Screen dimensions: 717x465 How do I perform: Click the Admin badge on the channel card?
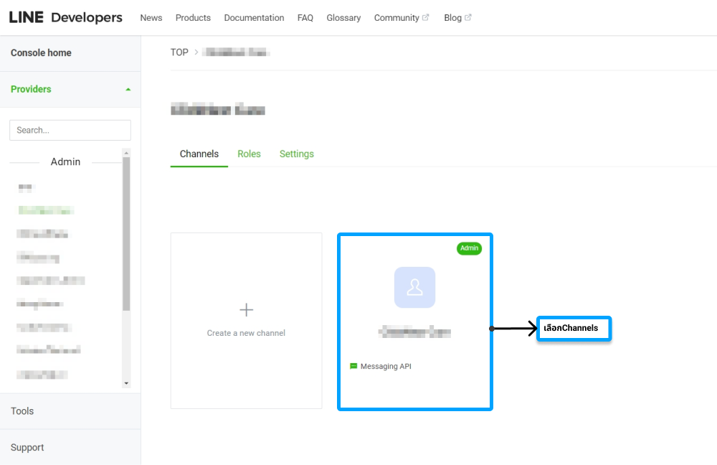tap(469, 248)
